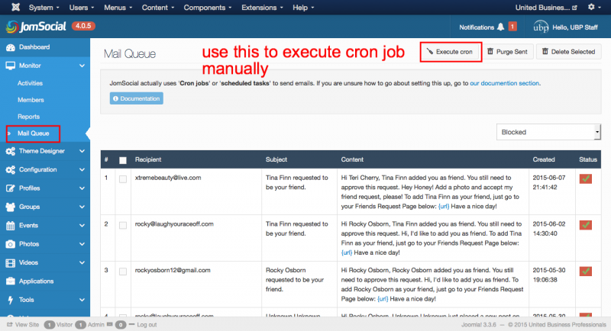Expand the Photos chevron

82,244
